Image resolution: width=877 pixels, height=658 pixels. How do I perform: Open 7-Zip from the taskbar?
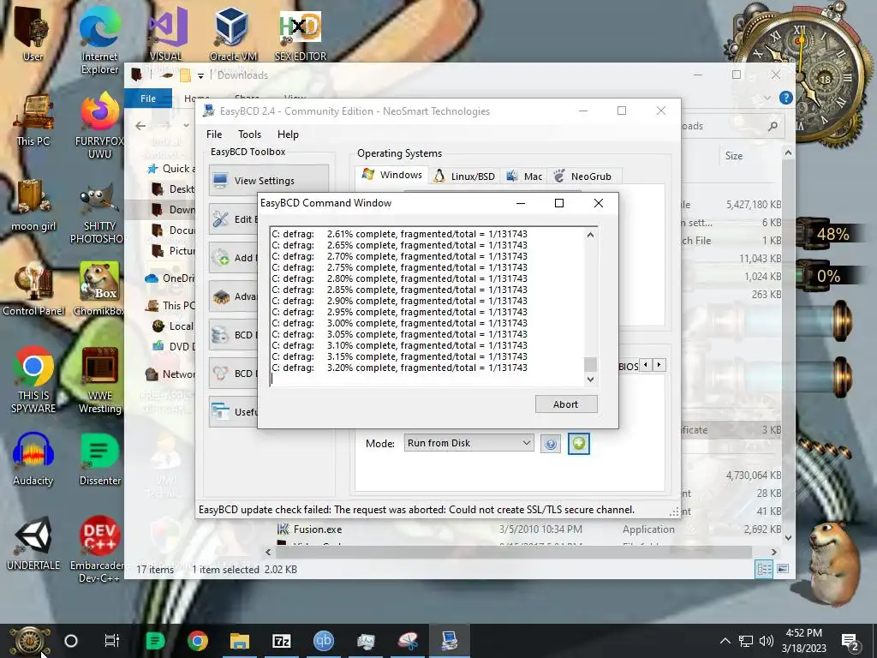pos(281,641)
